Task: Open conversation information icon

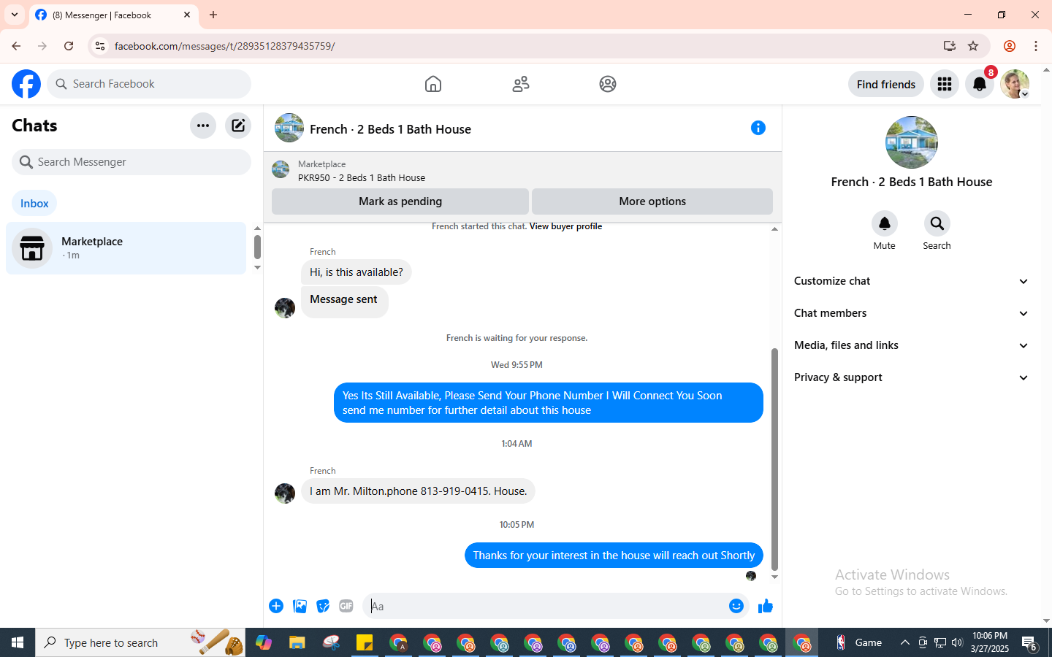Action: pos(758,128)
